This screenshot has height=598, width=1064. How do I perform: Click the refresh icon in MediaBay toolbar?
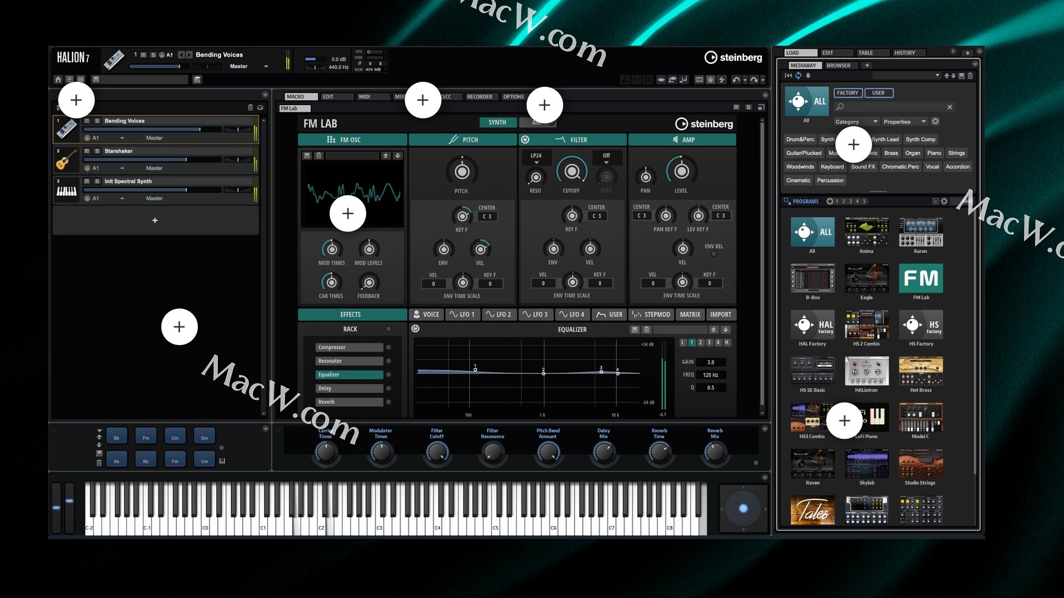[x=799, y=76]
